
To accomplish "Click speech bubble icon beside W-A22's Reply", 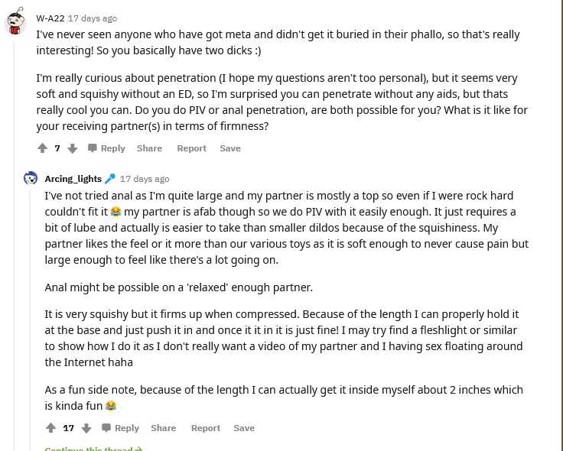I will pyautogui.click(x=93, y=148).
